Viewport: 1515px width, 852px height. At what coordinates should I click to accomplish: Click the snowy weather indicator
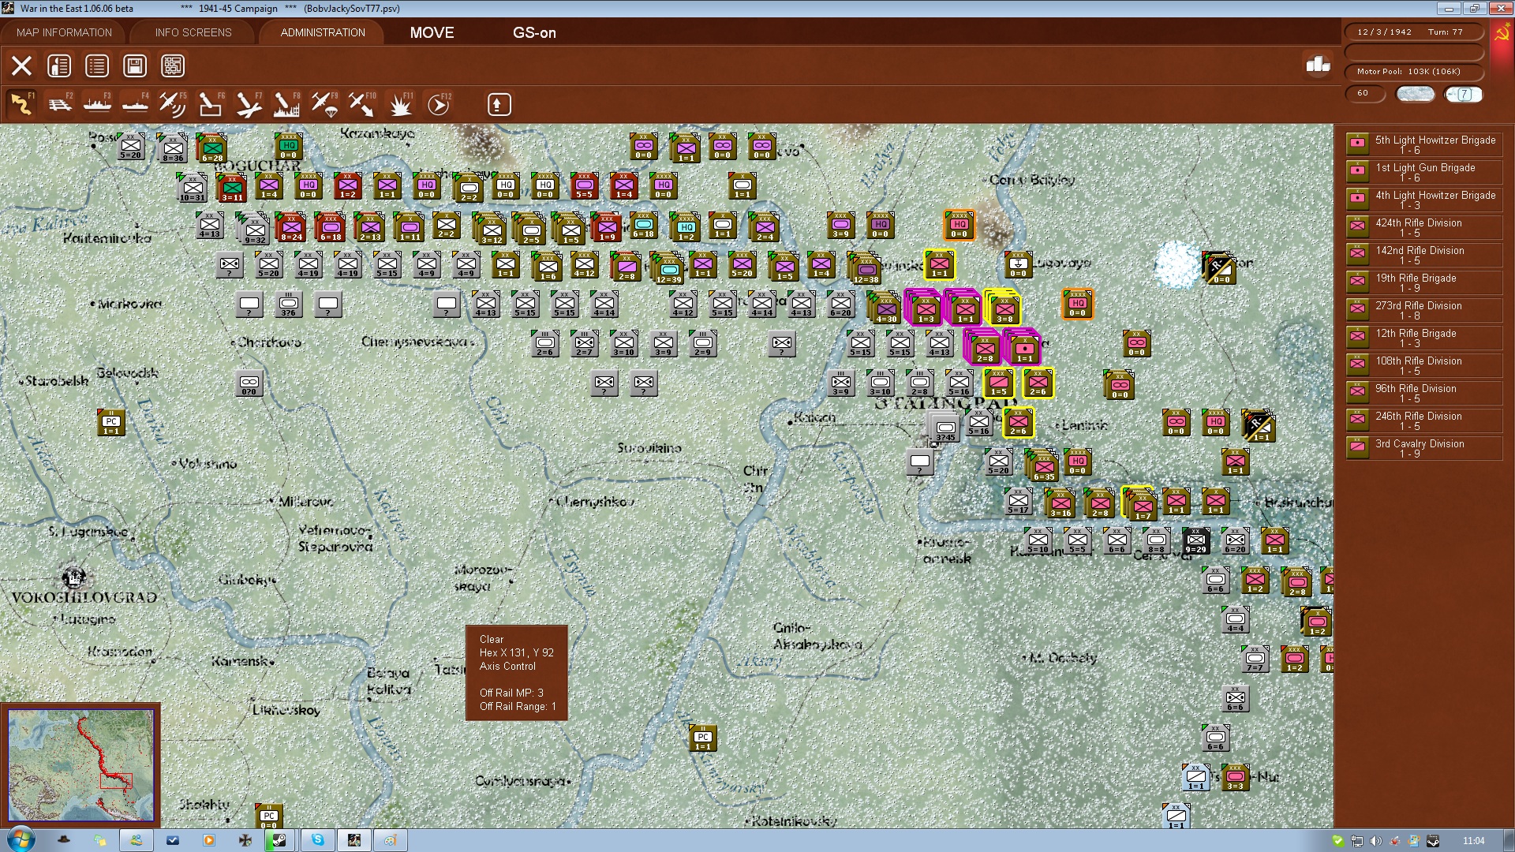pyautogui.click(x=1416, y=94)
